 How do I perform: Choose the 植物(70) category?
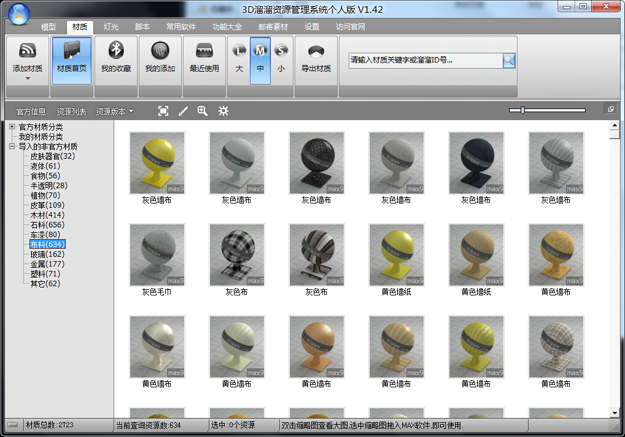(x=45, y=196)
